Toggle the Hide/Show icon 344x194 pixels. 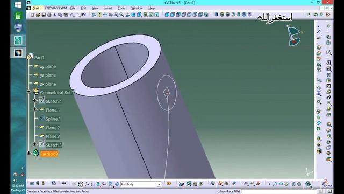coord(151,15)
